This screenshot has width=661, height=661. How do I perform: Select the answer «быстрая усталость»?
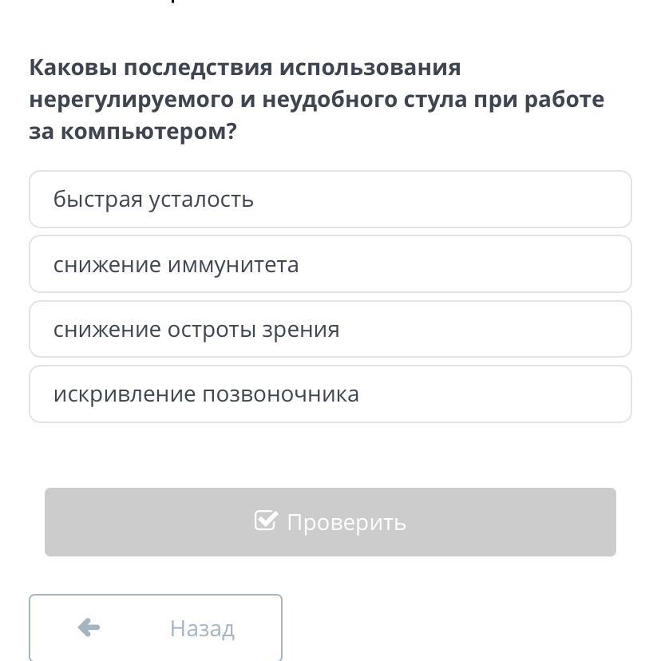coord(330,199)
